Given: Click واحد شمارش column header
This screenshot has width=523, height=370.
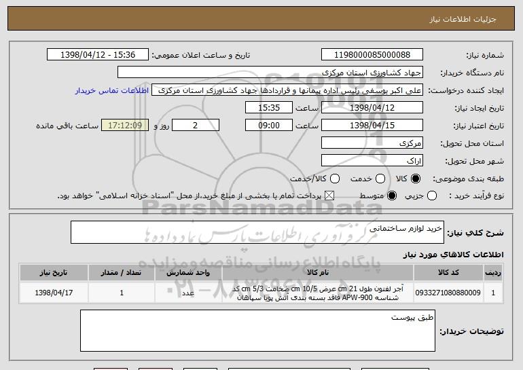Looking at the screenshot, I should point(188,273).
